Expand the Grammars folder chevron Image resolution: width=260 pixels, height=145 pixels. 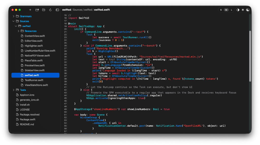[13, 16]
